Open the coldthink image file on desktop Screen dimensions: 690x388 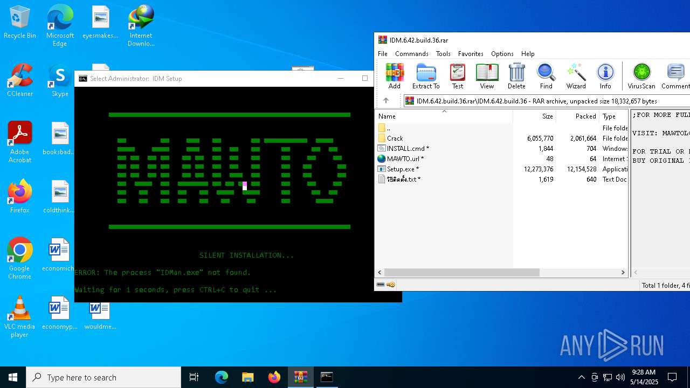coord(60,197)
